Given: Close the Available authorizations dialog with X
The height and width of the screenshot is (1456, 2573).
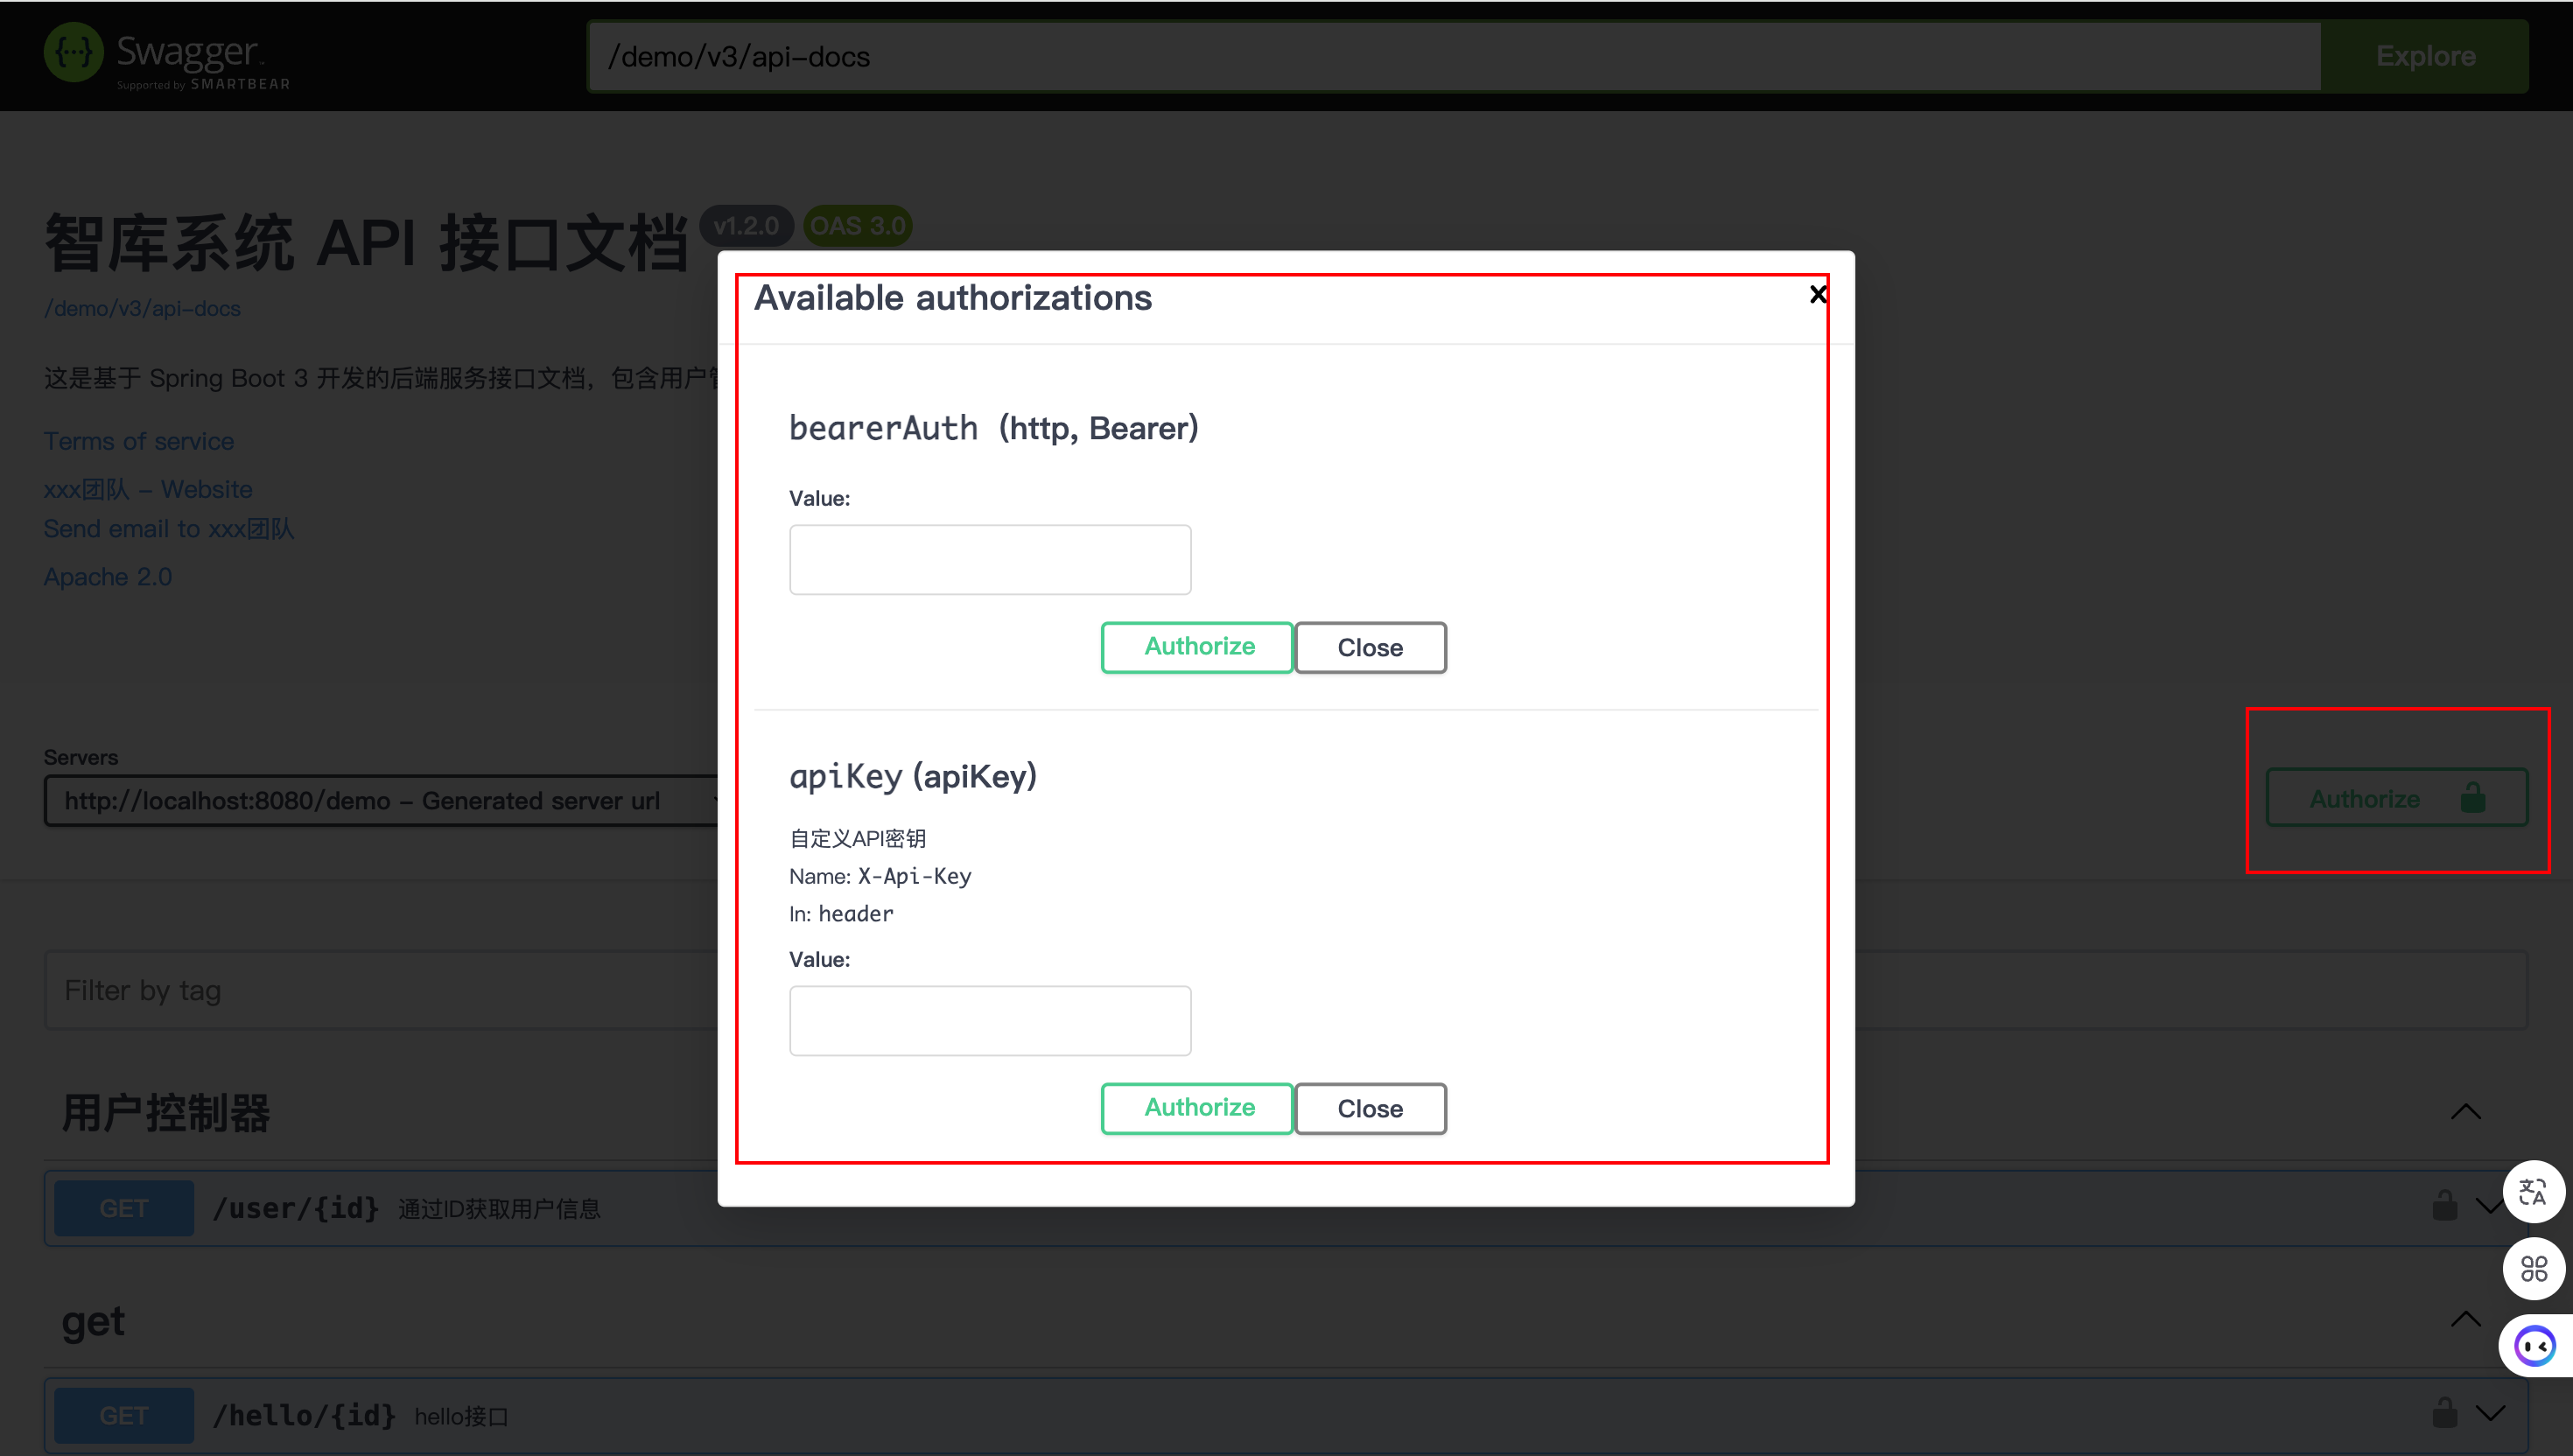Looking at the screenshot, I should click(x=1818, y=294).
